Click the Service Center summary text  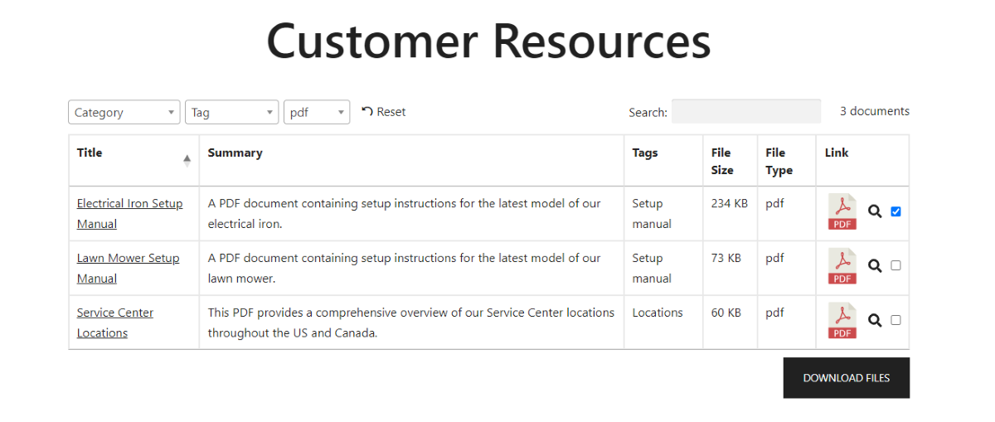coord(411,323)
